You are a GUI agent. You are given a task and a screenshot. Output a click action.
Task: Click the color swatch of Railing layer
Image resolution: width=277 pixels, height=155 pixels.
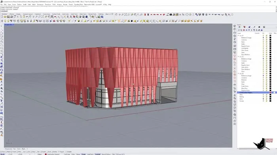[x=270, y=97]
